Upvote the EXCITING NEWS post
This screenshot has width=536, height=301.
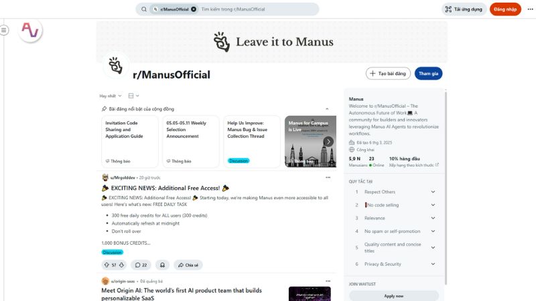[107, 265]
